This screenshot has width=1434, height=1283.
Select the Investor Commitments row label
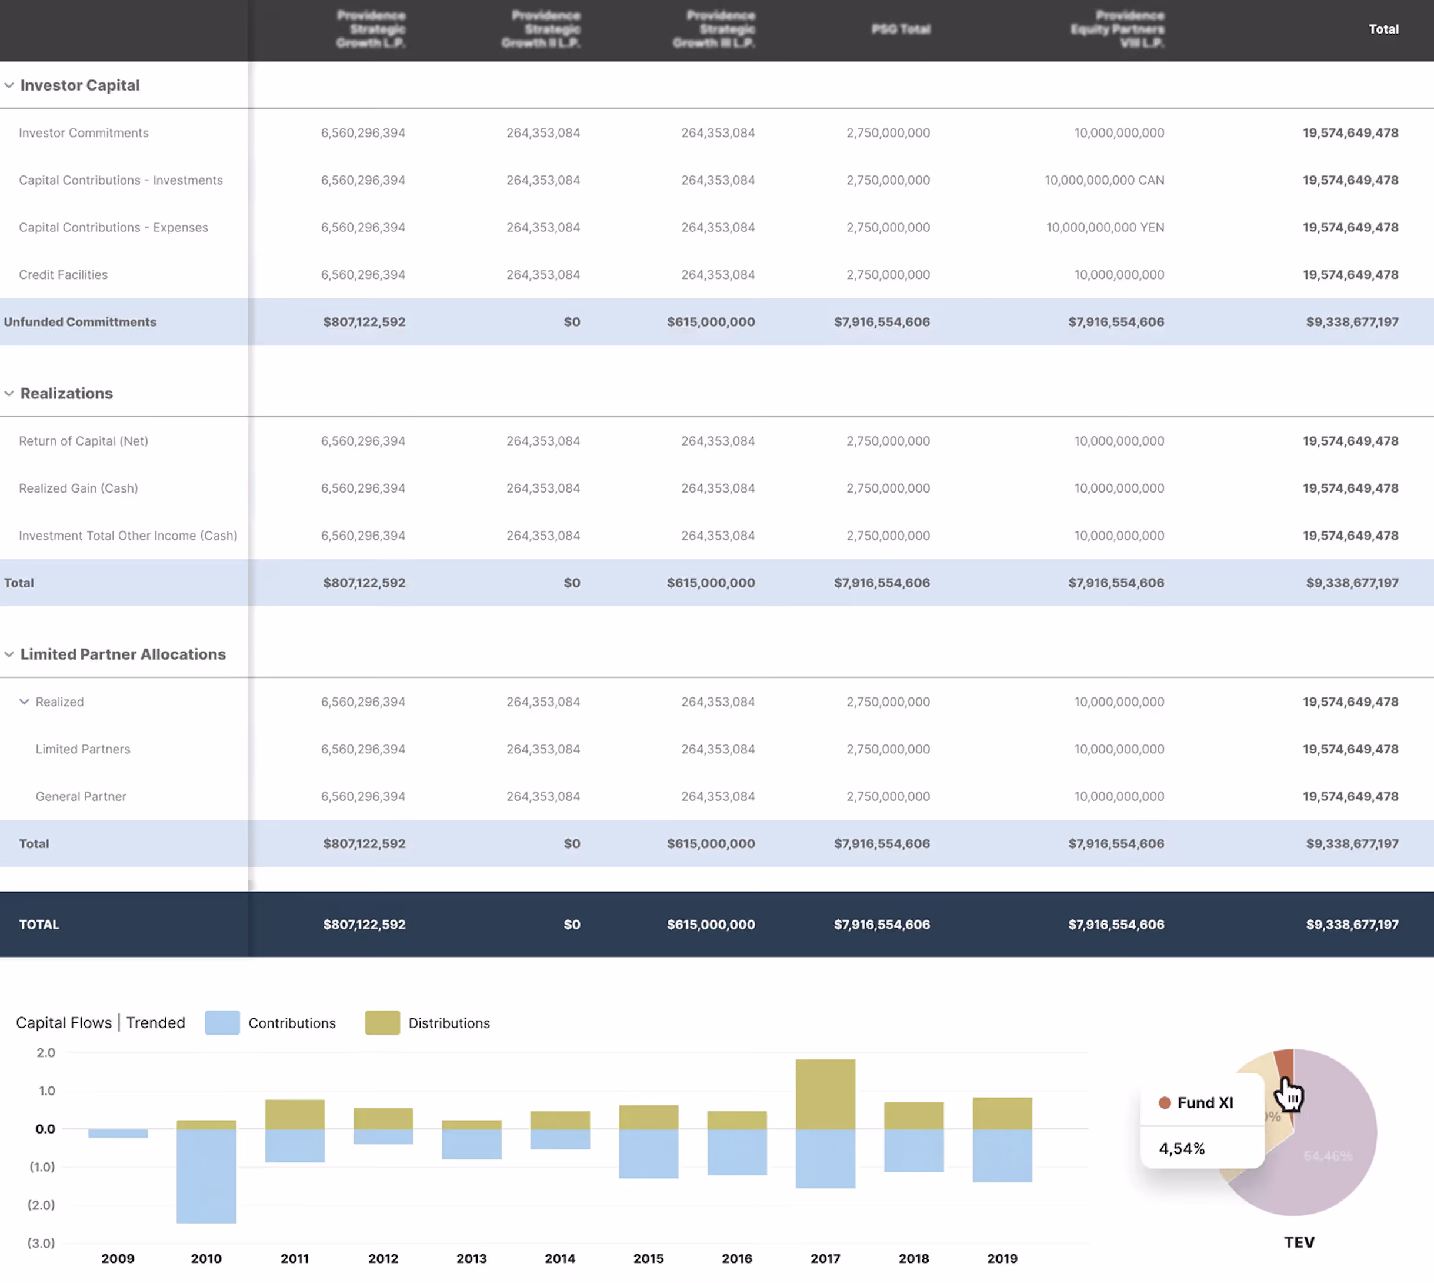pyautogui.click(x=84, y=132)
